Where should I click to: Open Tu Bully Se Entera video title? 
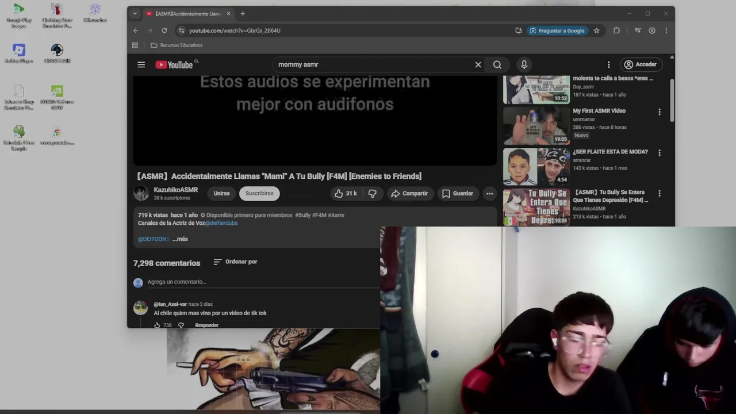pyautogui.click(x=612, y=196)
